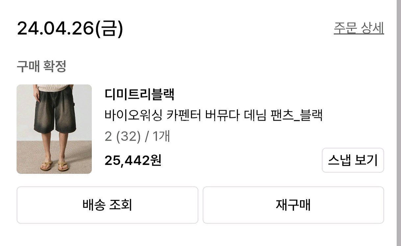Select the order card for this purchase
The width and height of the screenshot is (401, 246).
(201, 128)
